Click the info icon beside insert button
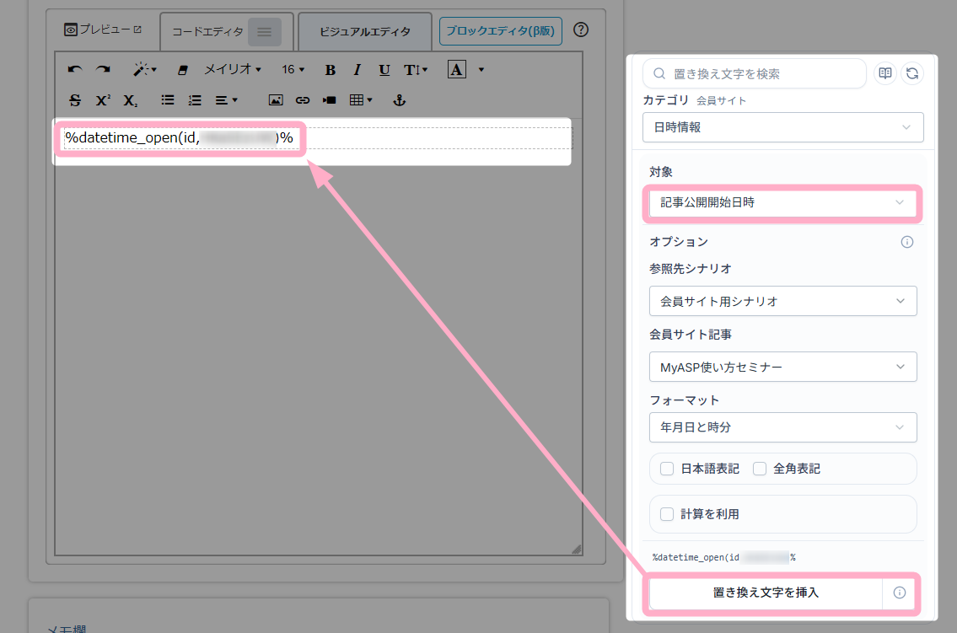Image resolution: width=957 pixels, height=633 pixels. [x=899, y=593]
